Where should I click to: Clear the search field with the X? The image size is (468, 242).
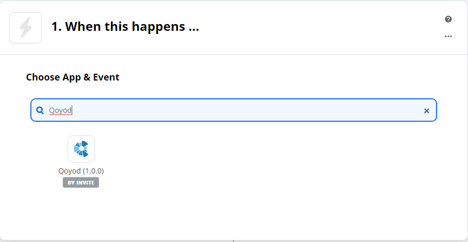pyautogui.click(x=426, y=111)
